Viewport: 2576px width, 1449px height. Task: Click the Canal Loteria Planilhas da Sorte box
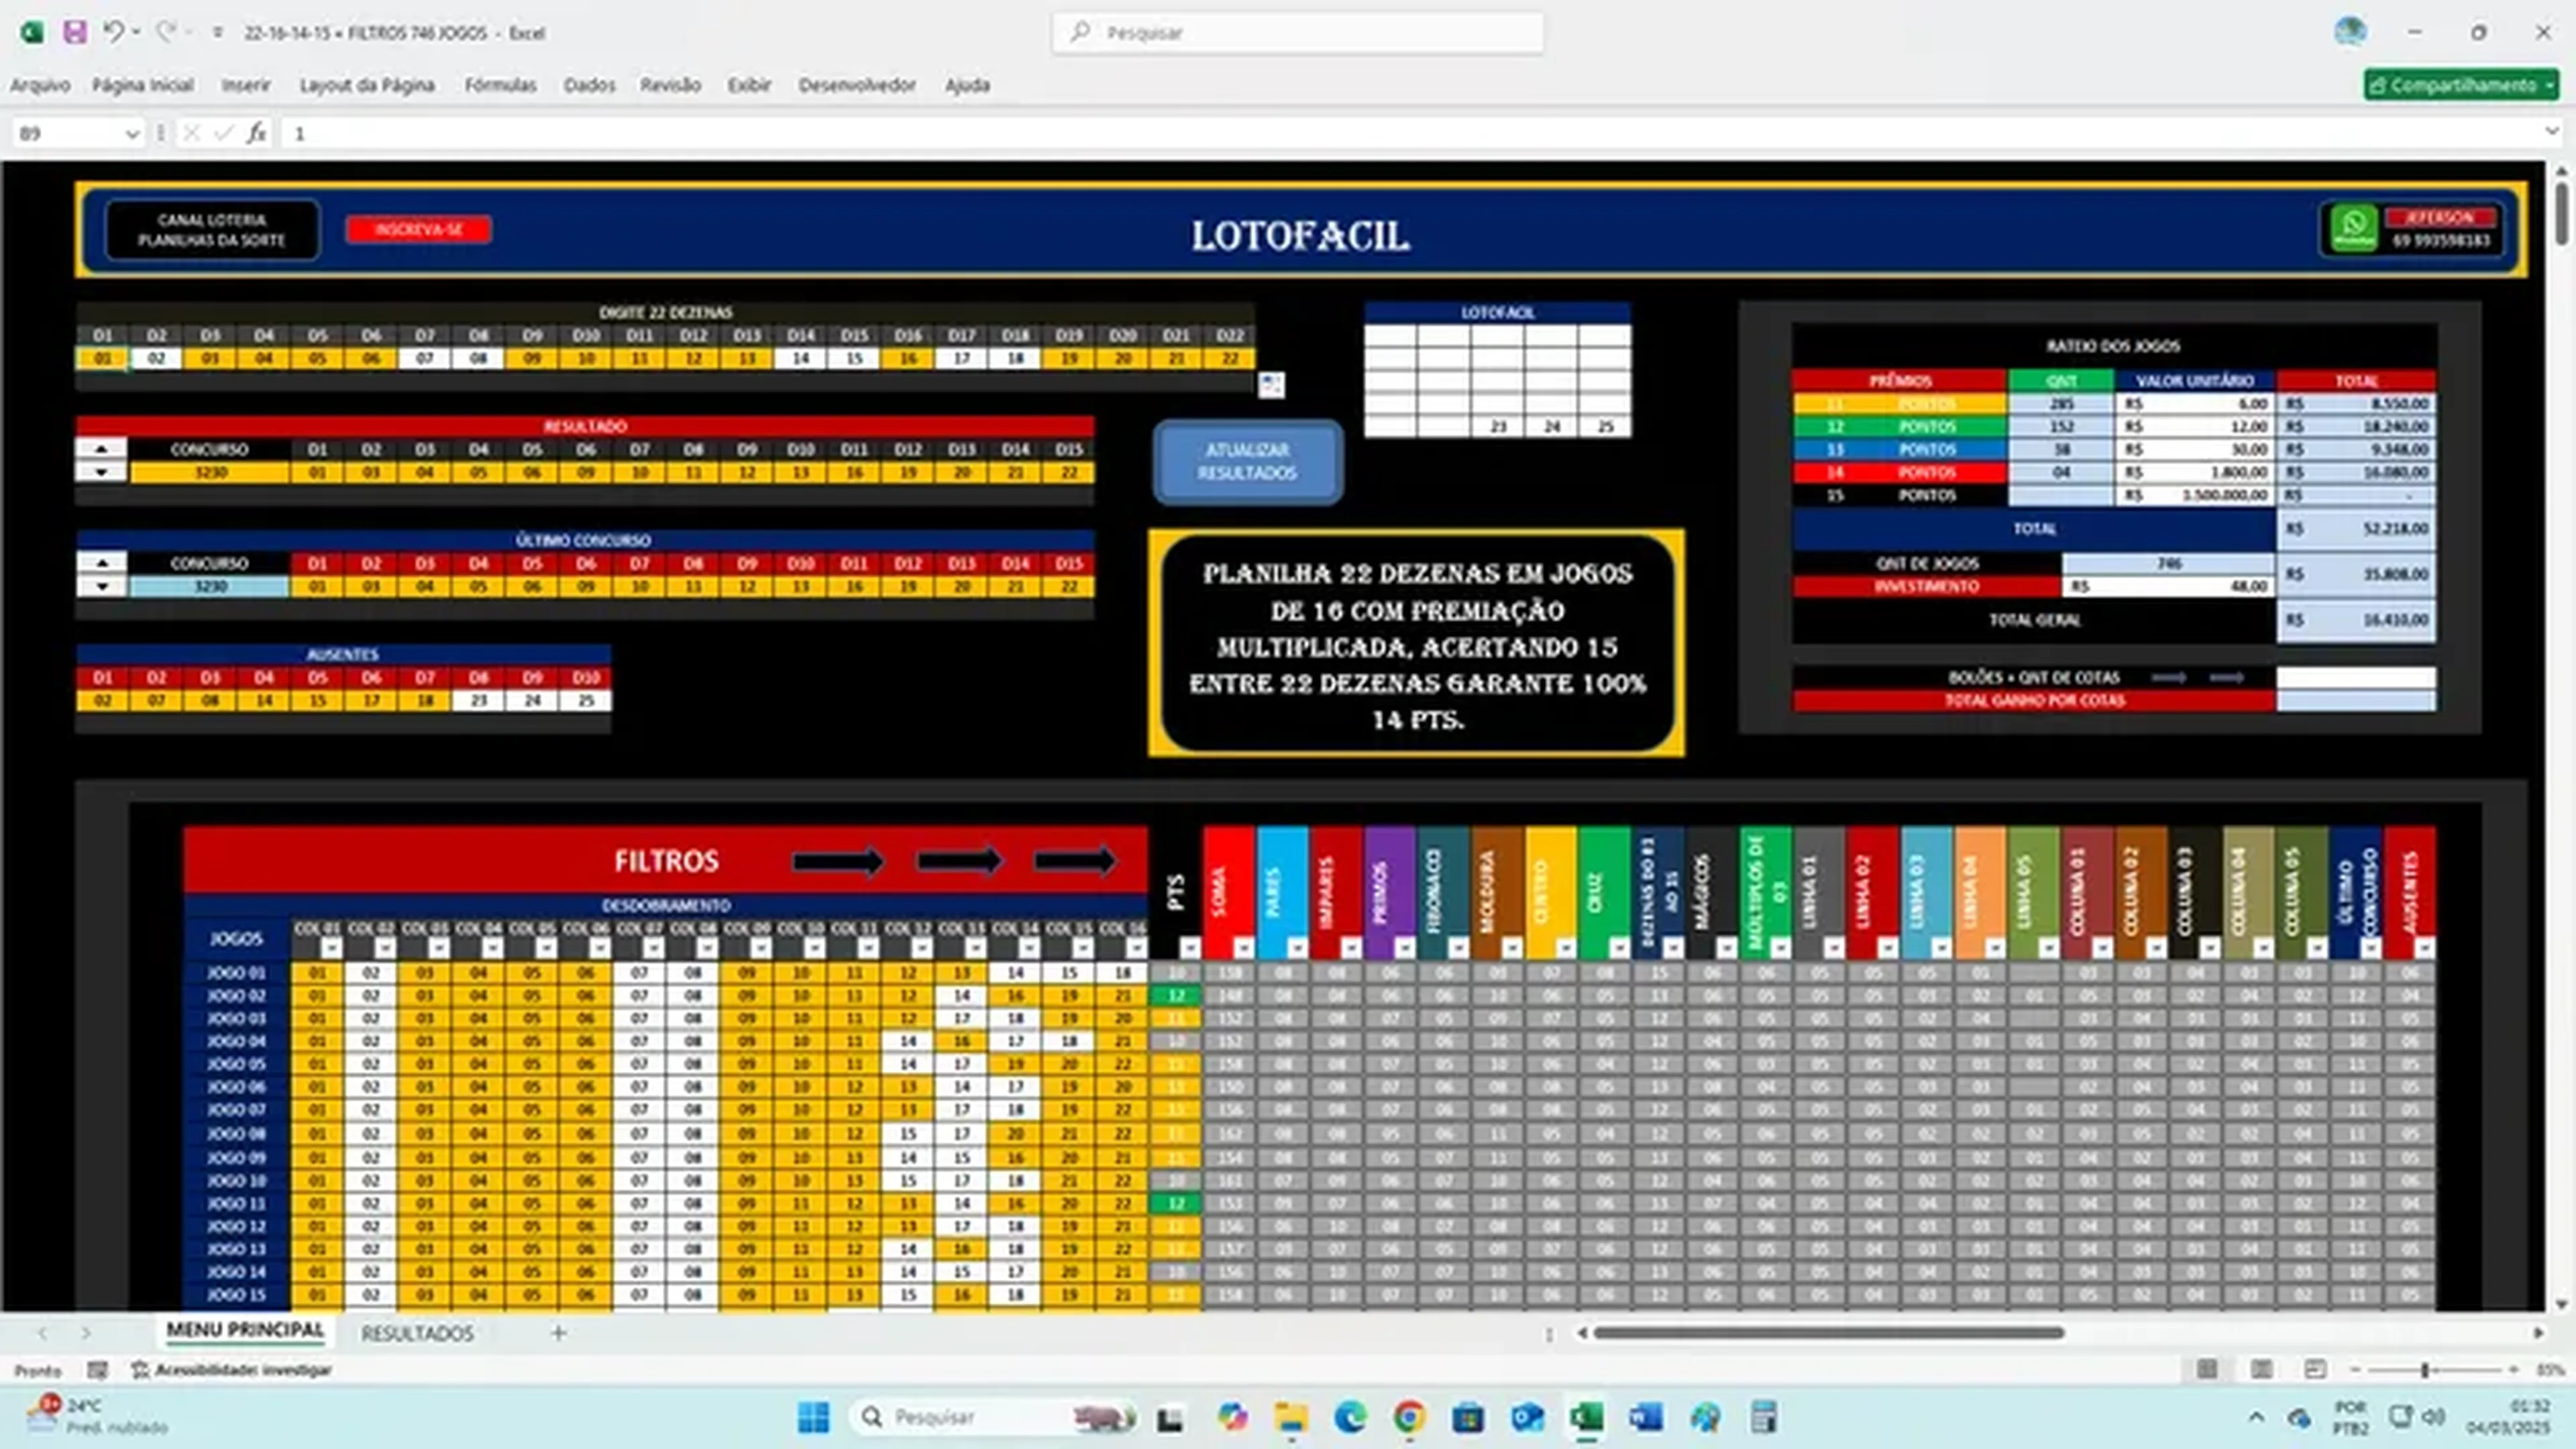[x=212, y=230]
